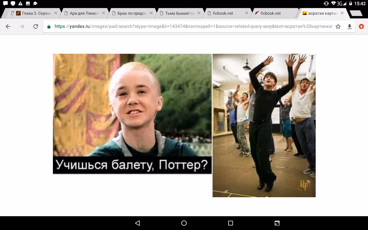Tap the Android Home button
The width and height of the screenshot is (368, 230).
click(184, 223)
